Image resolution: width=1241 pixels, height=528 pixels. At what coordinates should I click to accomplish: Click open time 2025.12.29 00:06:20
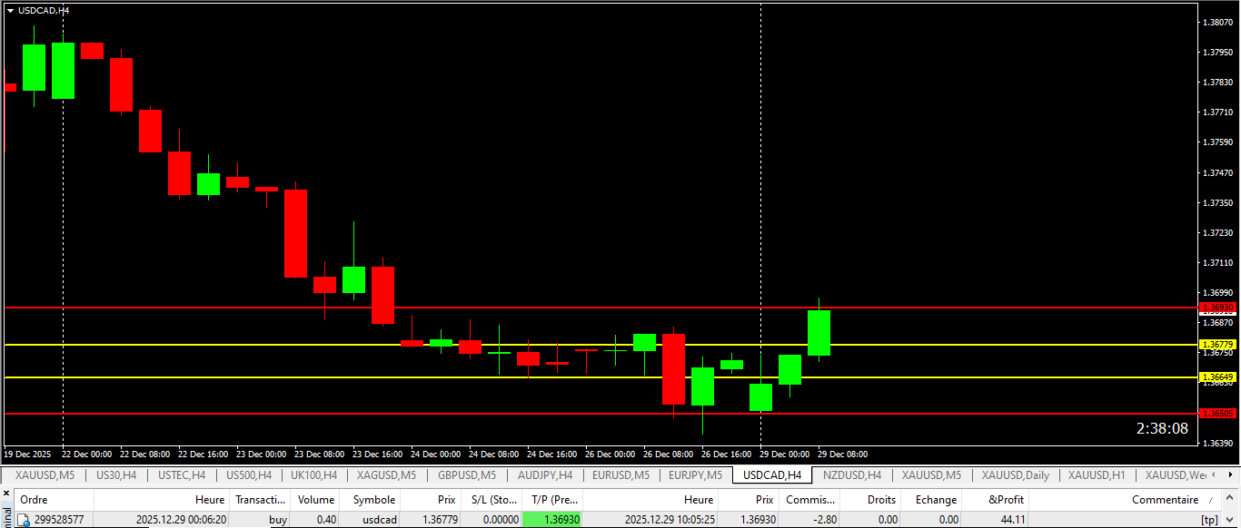pos(181,520)
